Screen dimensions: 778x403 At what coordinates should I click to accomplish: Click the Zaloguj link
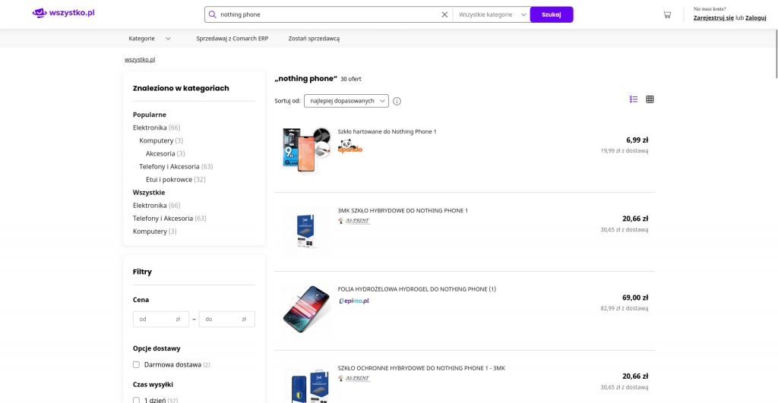pos(755,17)
